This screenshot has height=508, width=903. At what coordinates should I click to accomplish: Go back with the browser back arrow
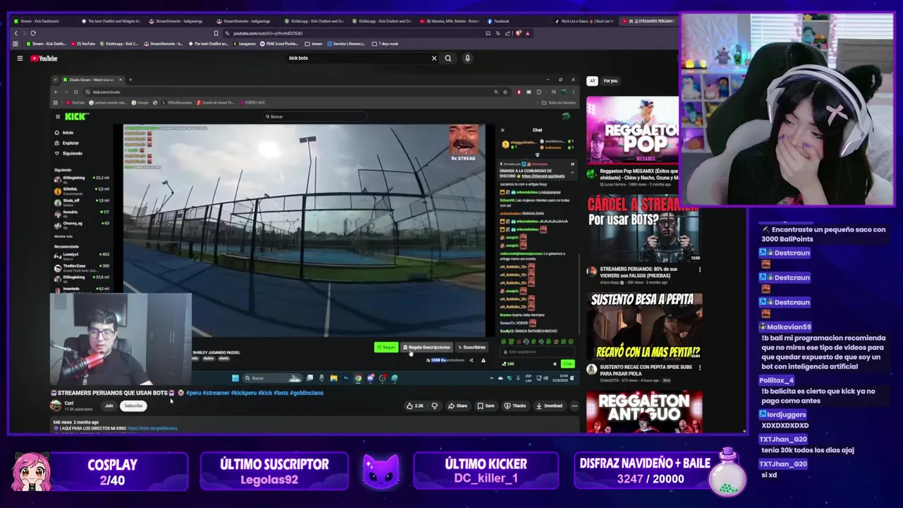(x=16, y=33)
